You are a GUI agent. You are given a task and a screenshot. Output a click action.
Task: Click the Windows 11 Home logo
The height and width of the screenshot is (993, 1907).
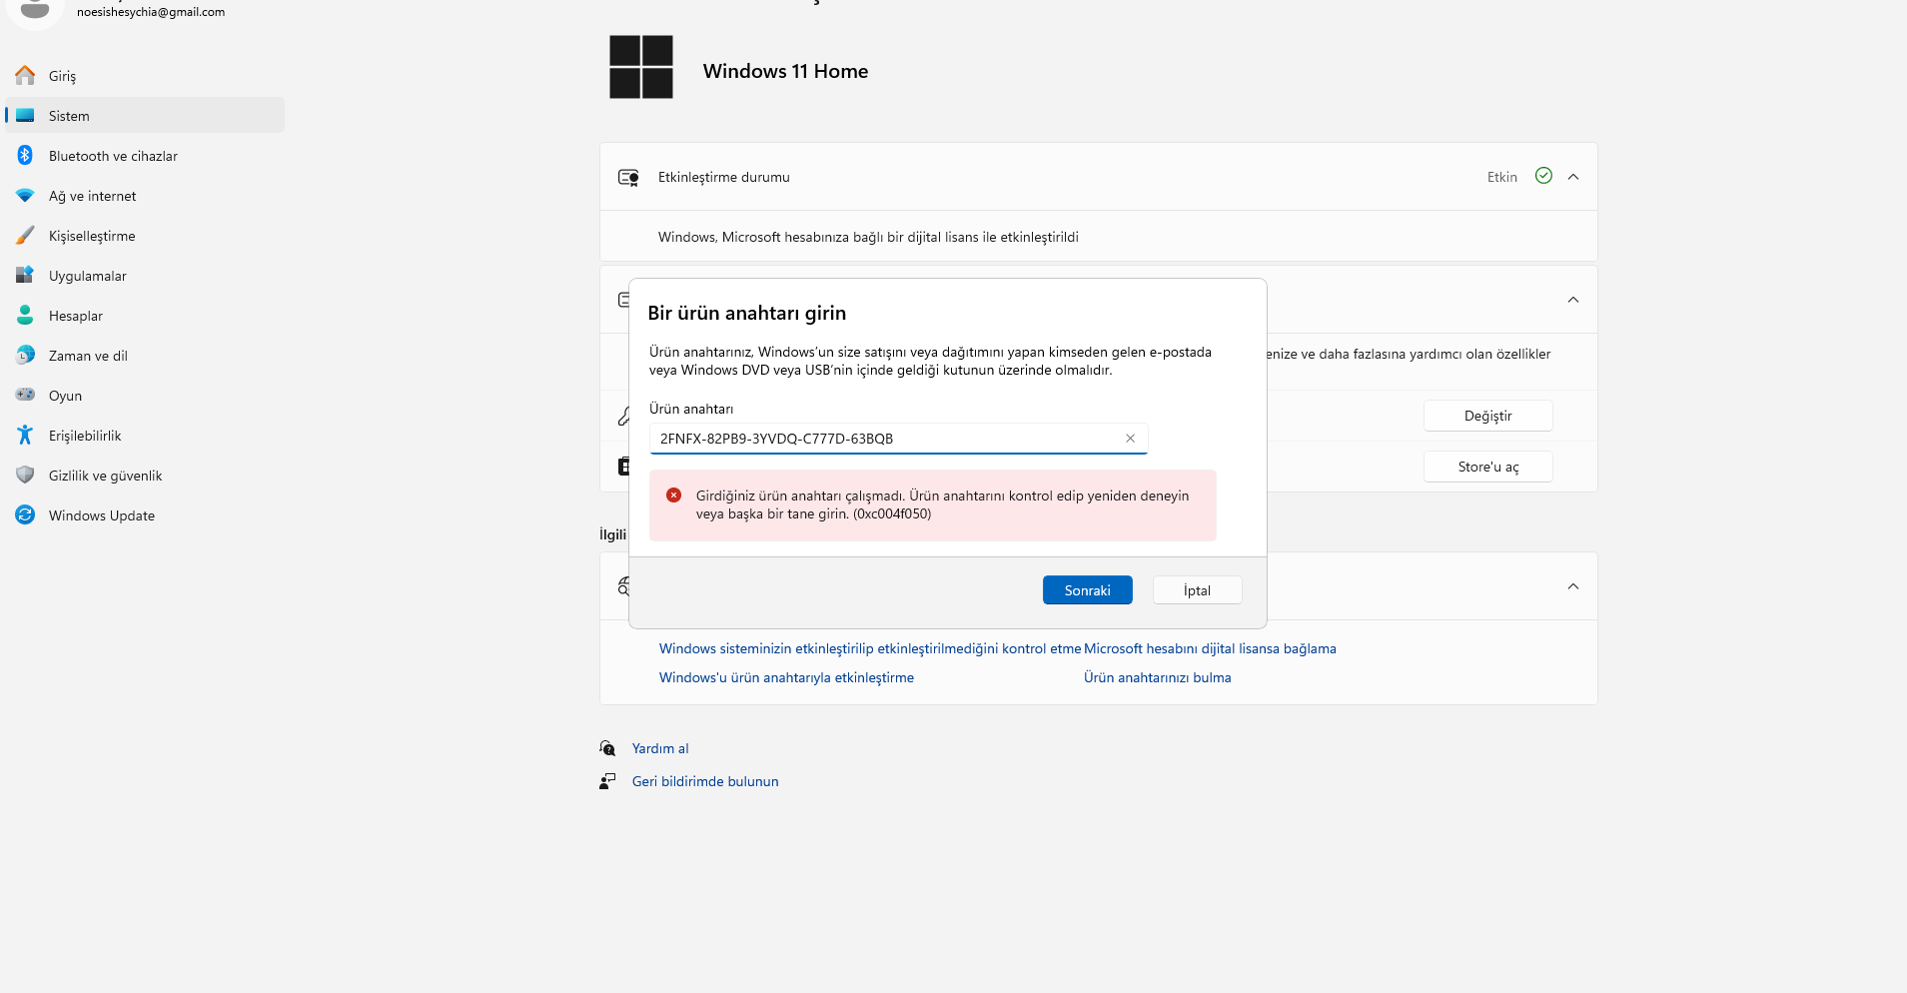click(641, 67)
